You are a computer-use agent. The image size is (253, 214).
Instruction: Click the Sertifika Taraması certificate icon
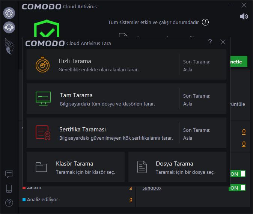[43, 133]
